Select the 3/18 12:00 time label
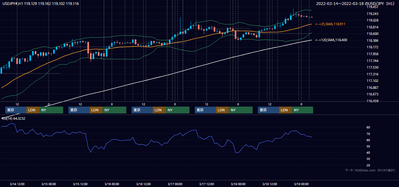This screenshot has height=187, width=399. tap(269, 184)
